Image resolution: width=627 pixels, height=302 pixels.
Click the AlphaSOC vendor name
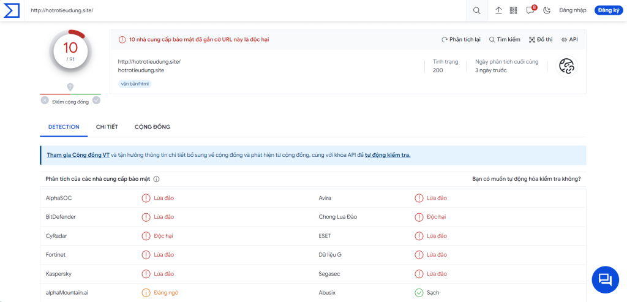[x=59, y=198]
